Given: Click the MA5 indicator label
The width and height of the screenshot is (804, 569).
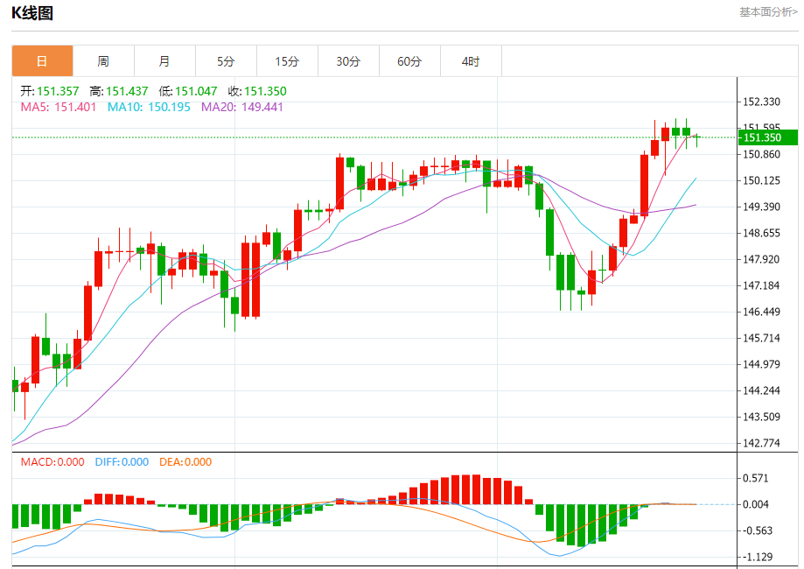Looking at the screenshot, I should pos(59,107).
